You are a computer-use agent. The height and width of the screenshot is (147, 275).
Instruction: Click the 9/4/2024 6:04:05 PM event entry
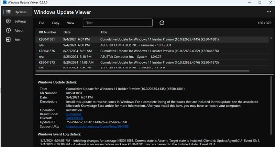[x=150, y=141]
